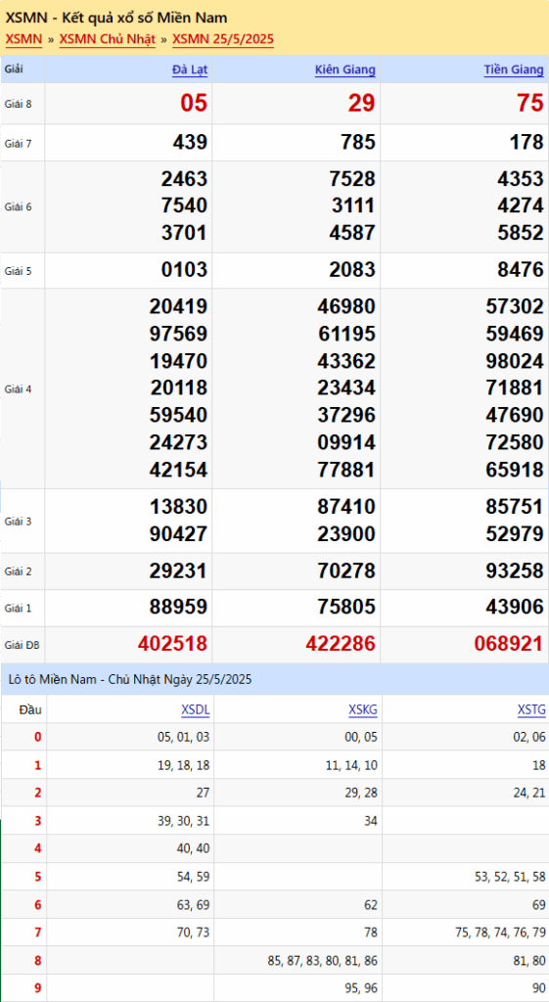Click Kiên Giang special prize 422286
Viewport: 549px width, 1002px height.
pyautogui.click(x=340, y=644)
